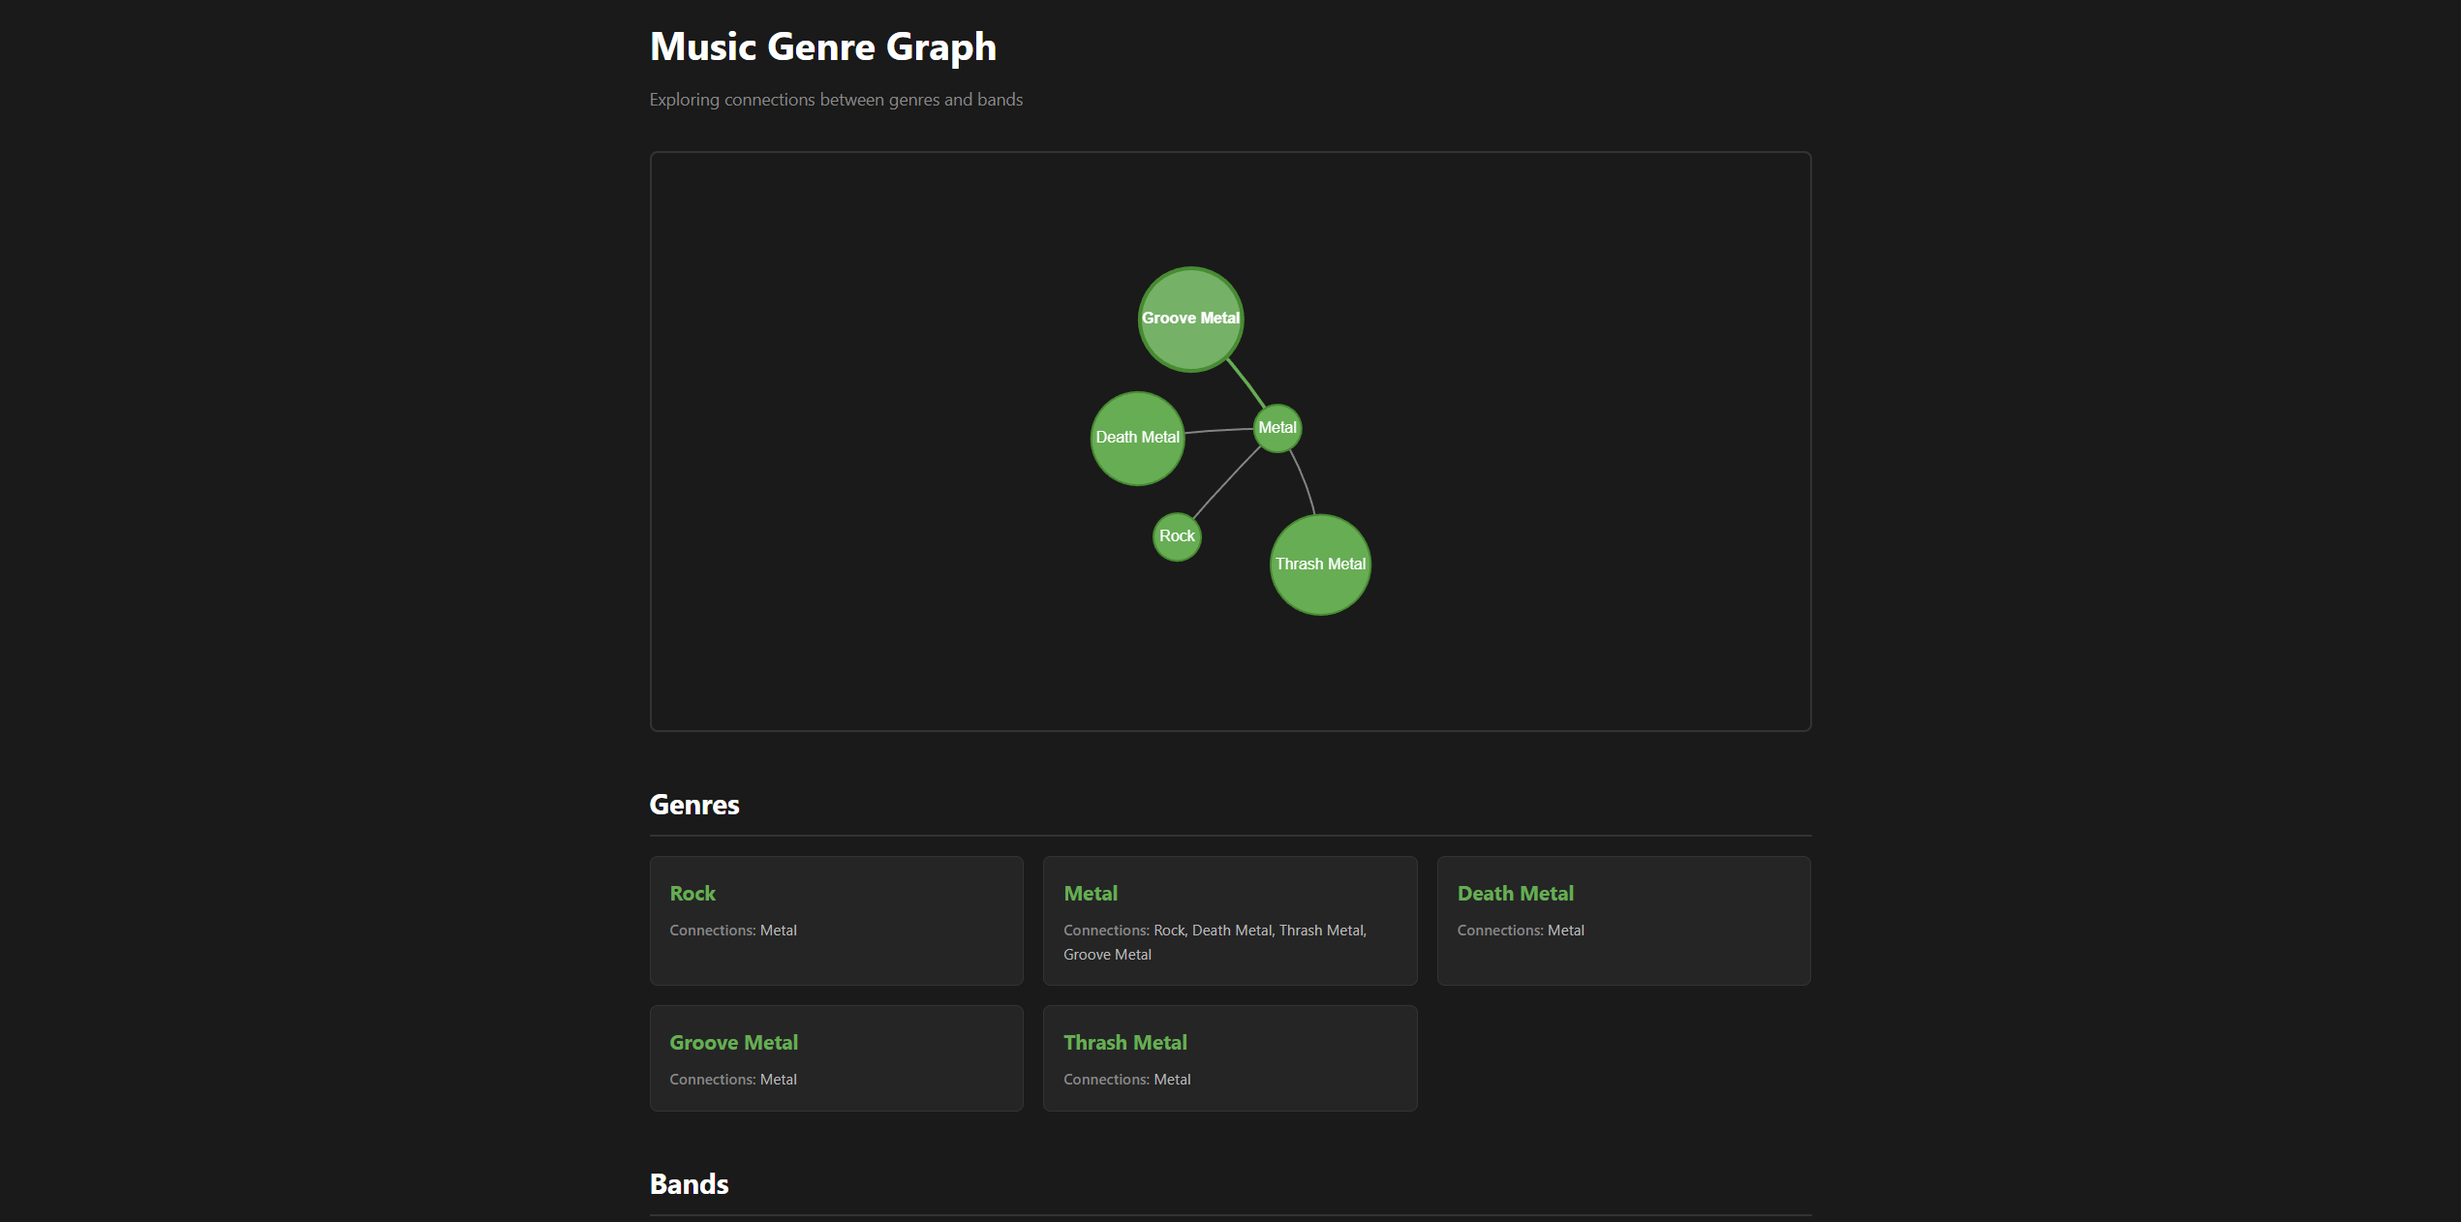
Task: Click Rock in the Metal card's connections list
Action: (1169, 930)
